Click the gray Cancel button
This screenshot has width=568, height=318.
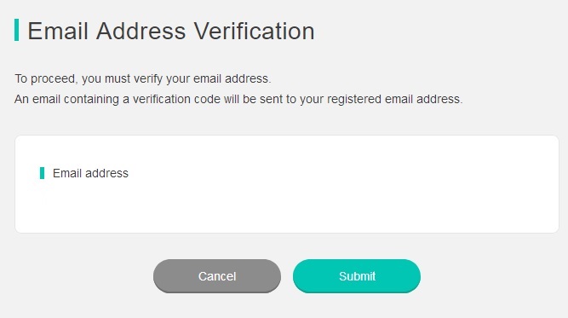click(x=217, y=276)
